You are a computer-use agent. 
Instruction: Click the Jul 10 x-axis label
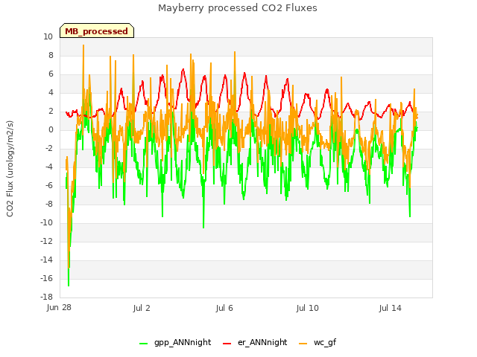pyautogui.click(x=308, y=308)
